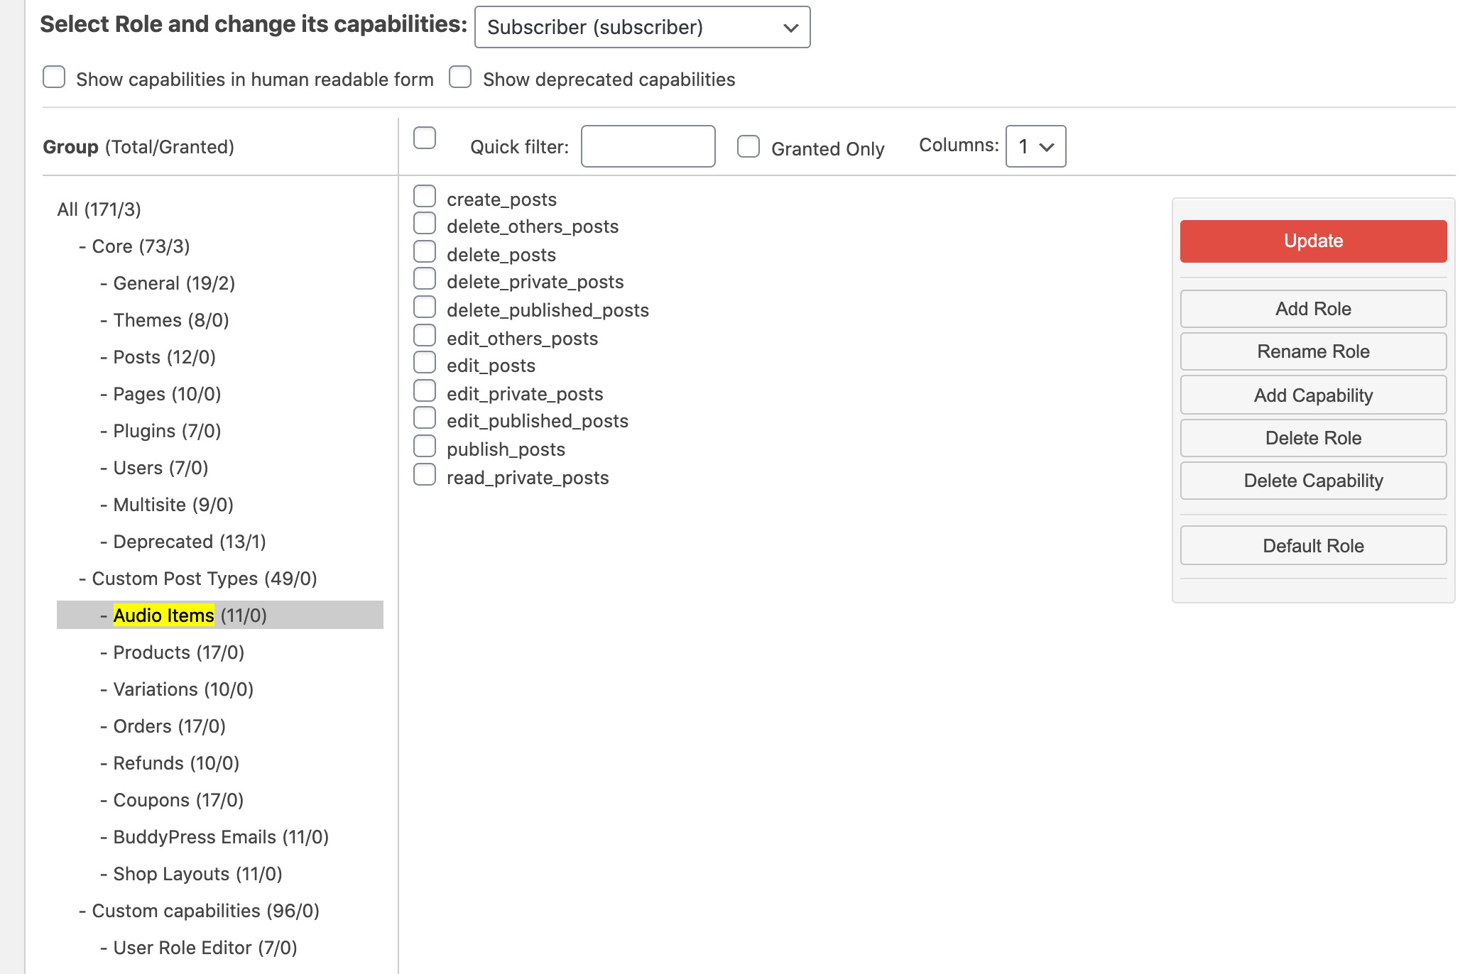Open the role selection dropdown
The image size is (1470, 974).
pos(642,27)
